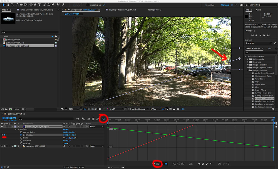Hide the sportscar_with_path.psd layer
Image resolution: width=278 pixels, height=169 pixels.
click(x=3, y=127)
